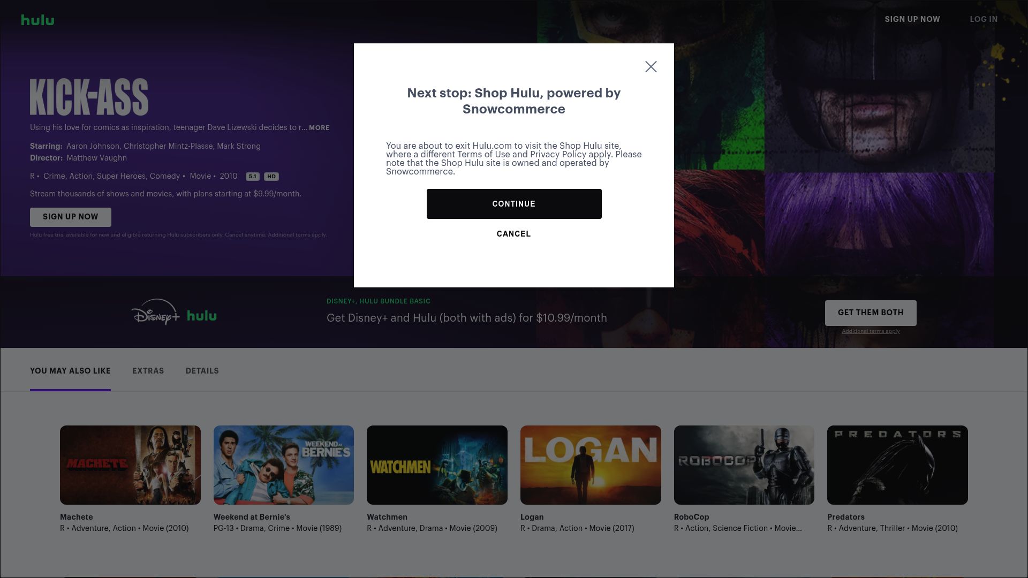1028x578 pixels.
Task: Click the 5.1 audio badge
Action: coord(253,177)
